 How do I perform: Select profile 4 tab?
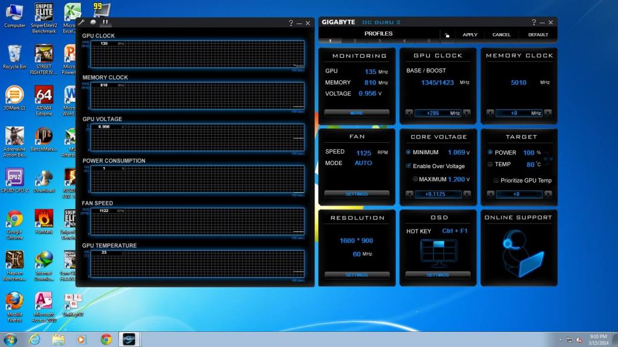pyautogui.click(x=404, y=41)
